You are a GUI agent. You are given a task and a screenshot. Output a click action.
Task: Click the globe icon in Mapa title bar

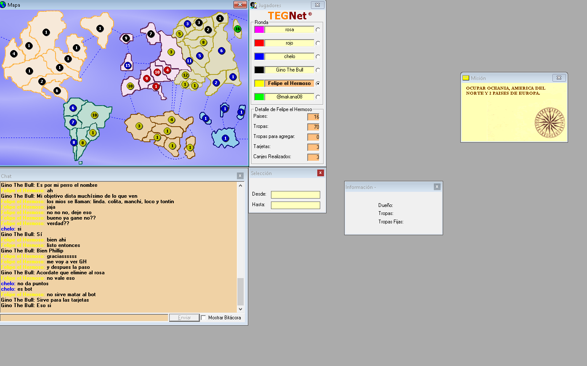(x=3, y=5)
